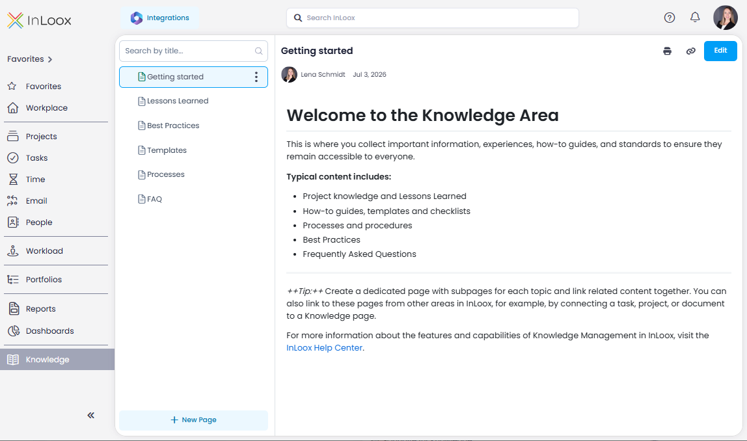This screenshot has height=441, width=747.
Task: Open People contacts icon
Action: 13,222
